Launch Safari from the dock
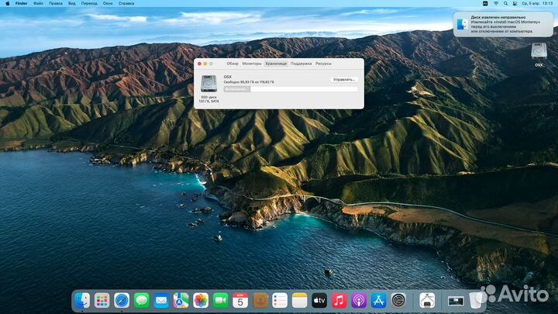The height and width of the screenshot is (314, 558). pos(122,301)
